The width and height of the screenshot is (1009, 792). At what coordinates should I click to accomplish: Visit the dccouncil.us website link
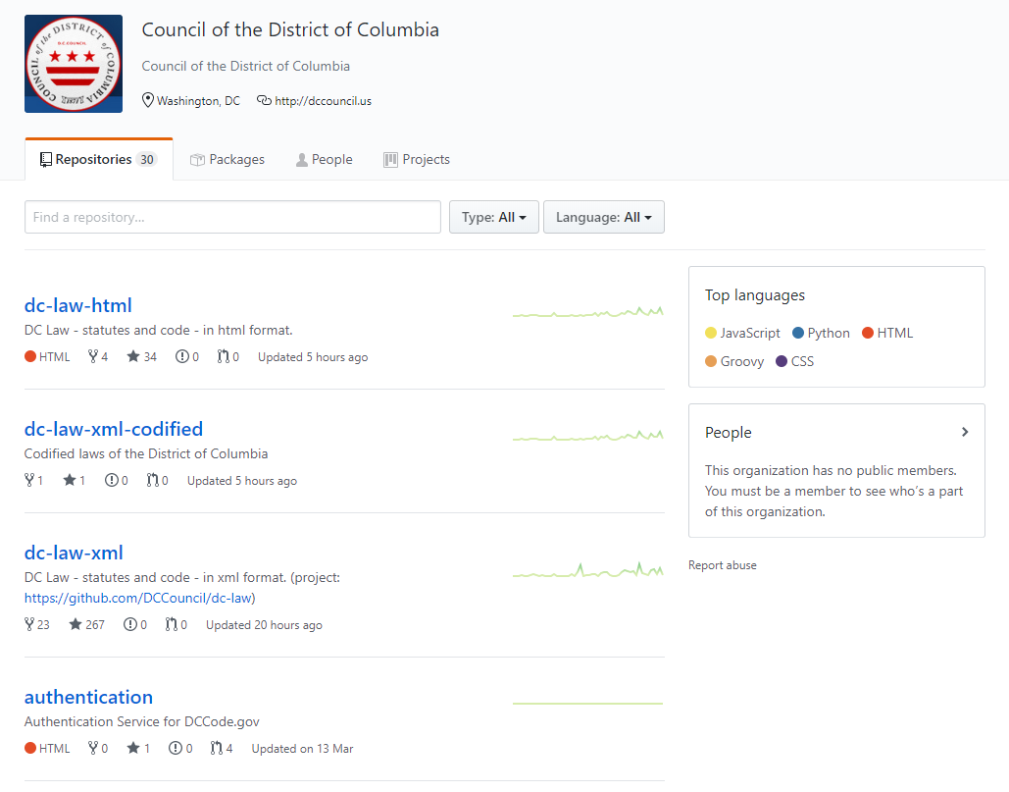click(323, 101)
